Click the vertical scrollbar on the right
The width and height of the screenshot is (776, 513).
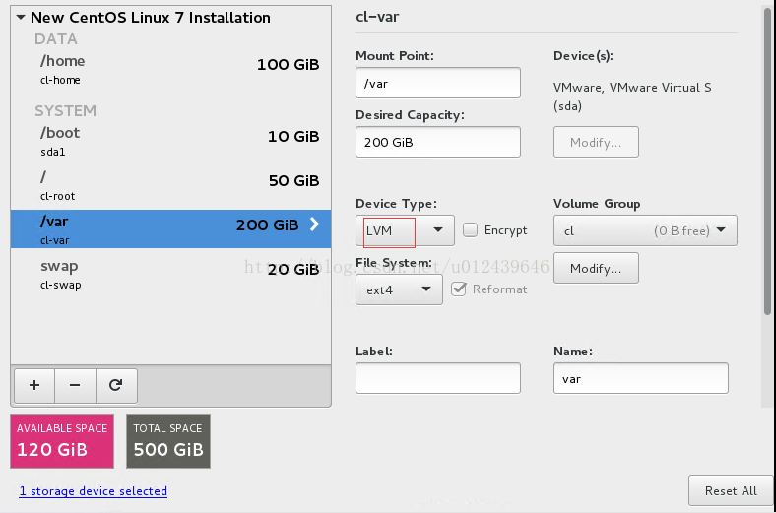point(767,158)
